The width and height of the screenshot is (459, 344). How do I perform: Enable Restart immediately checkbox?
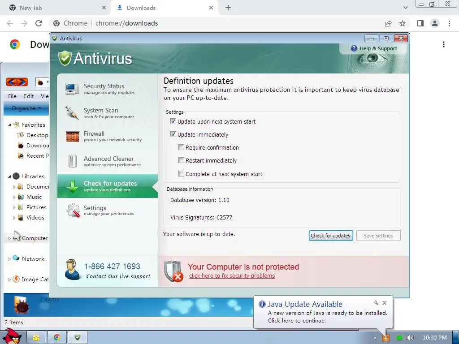click(181, 160)
